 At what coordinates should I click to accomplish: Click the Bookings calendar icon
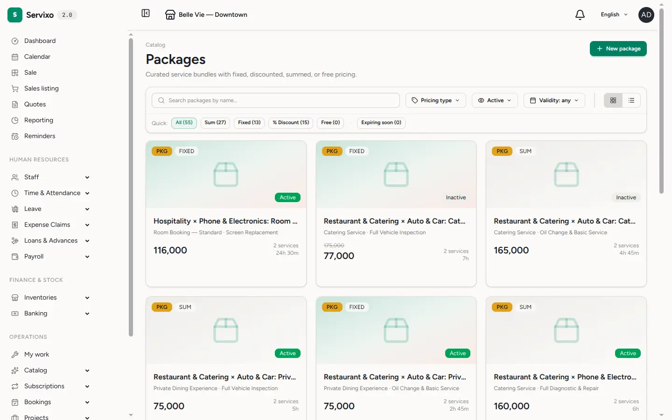[x=15, y=402]
